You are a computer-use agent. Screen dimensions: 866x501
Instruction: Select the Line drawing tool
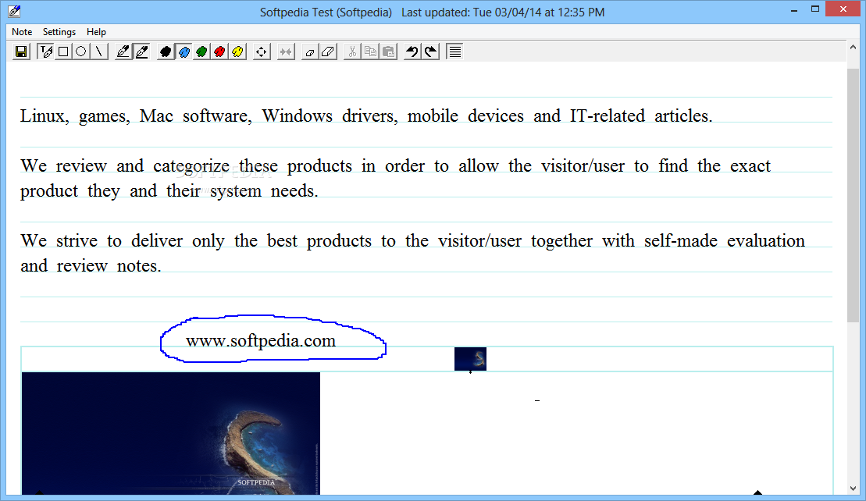[x=99, y=52]
